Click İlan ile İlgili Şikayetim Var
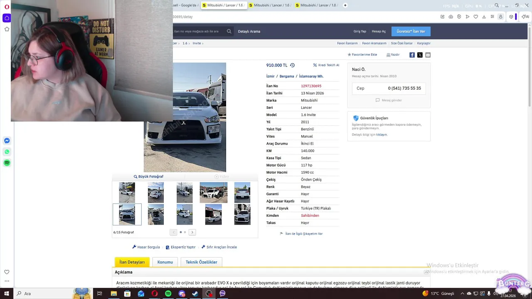 [x=301, y=234]
